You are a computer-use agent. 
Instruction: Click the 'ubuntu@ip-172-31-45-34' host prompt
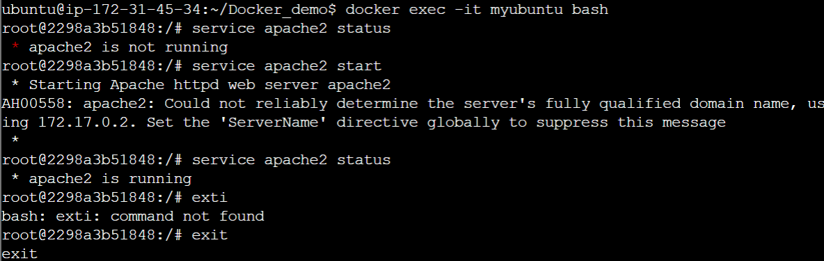100,10
